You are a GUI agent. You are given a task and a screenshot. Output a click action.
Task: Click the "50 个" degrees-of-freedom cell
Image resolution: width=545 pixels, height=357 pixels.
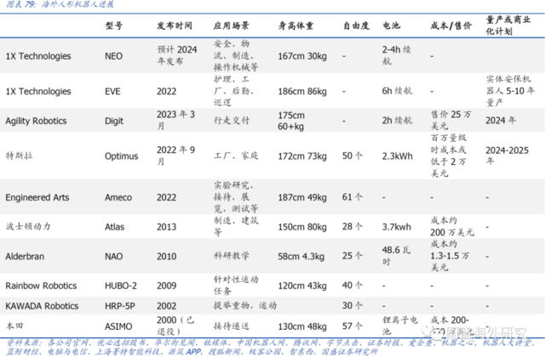[353, 156]
